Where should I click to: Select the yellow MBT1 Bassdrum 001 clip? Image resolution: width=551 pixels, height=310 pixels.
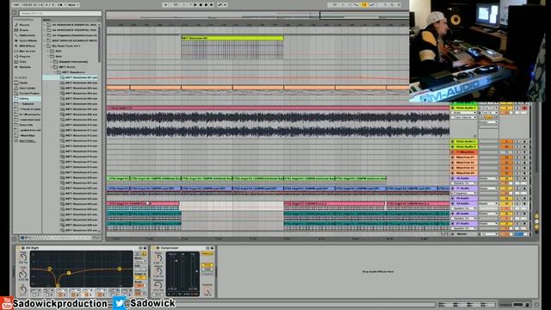pyautogui.click(x=232, y=38)
